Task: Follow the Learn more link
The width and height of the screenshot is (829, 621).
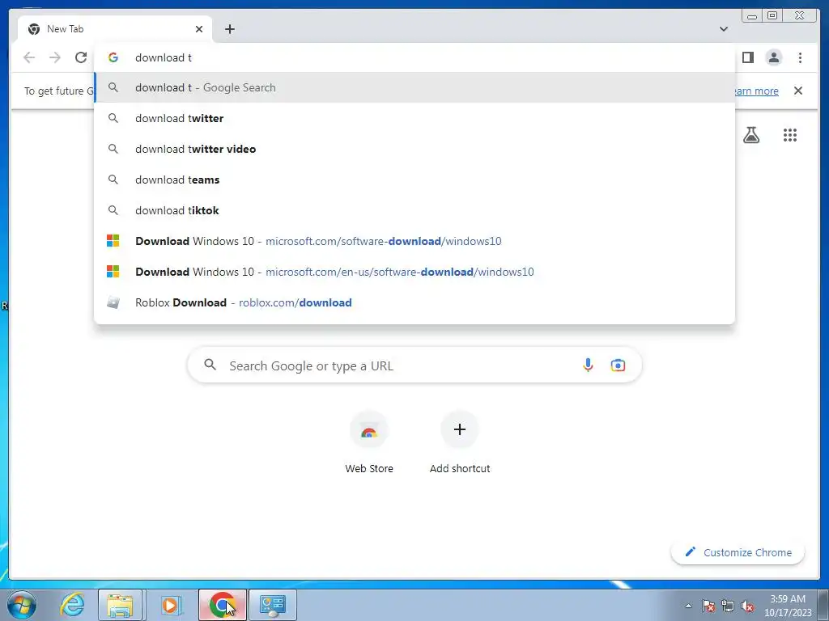Action: [x=755, y=91]
